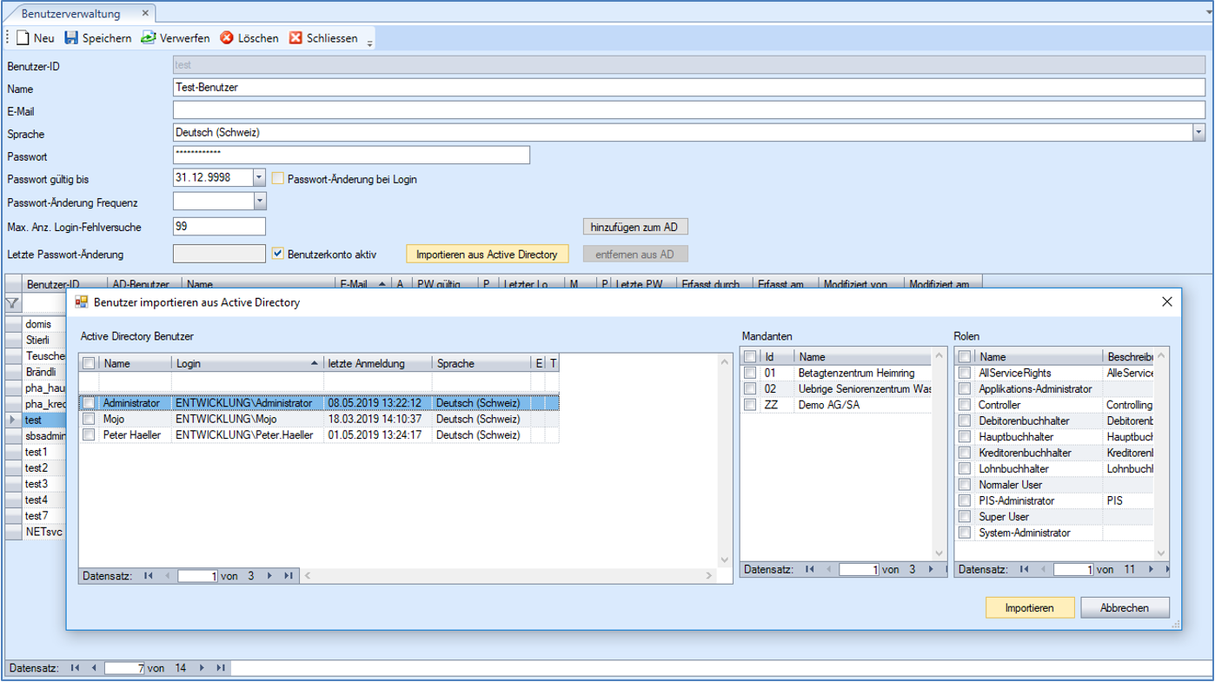Click into the E-Mail input field
This screenshot has width=1215, height=682.
688,110
